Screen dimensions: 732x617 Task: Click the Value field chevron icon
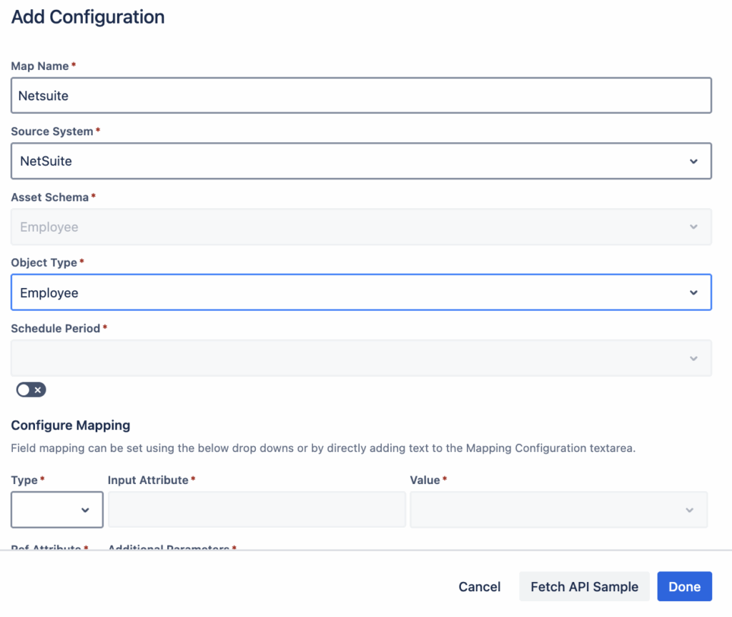tap(689, 510)
